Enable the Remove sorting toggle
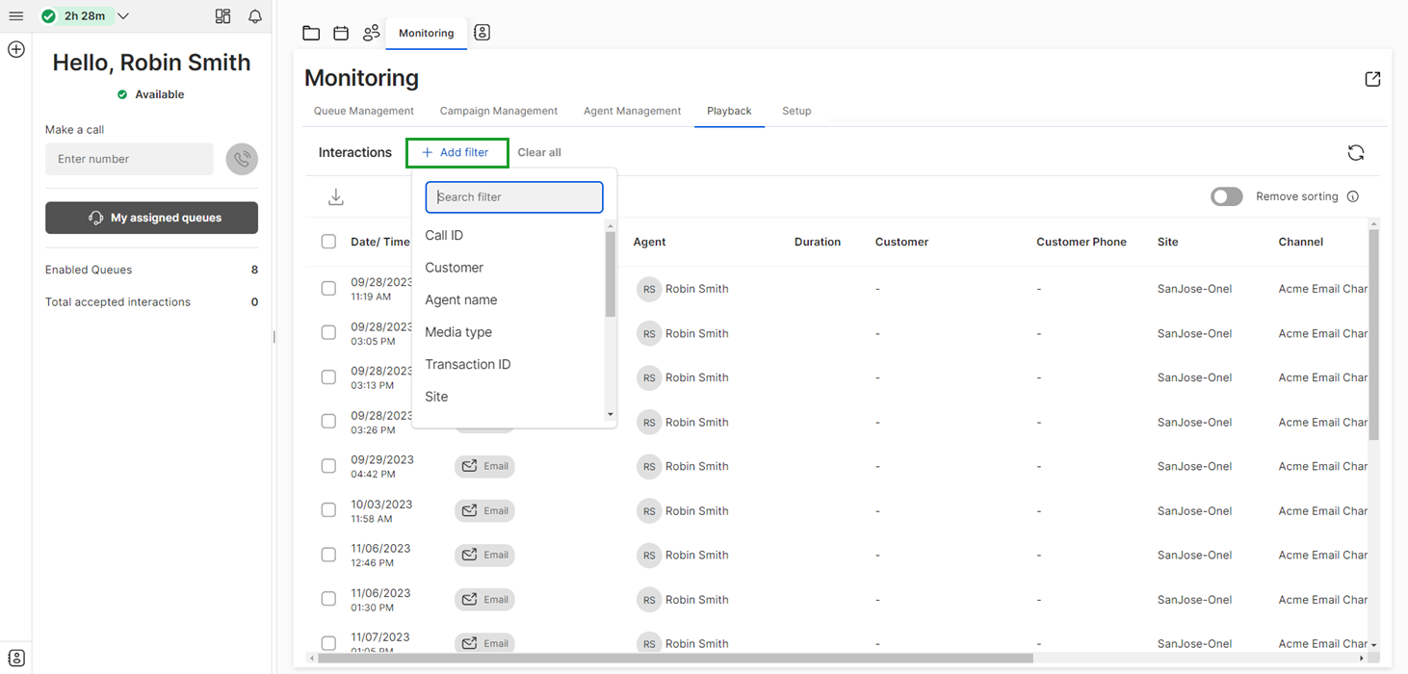The height and width of the screenshot is (674, 1408). coord(1226,195)
